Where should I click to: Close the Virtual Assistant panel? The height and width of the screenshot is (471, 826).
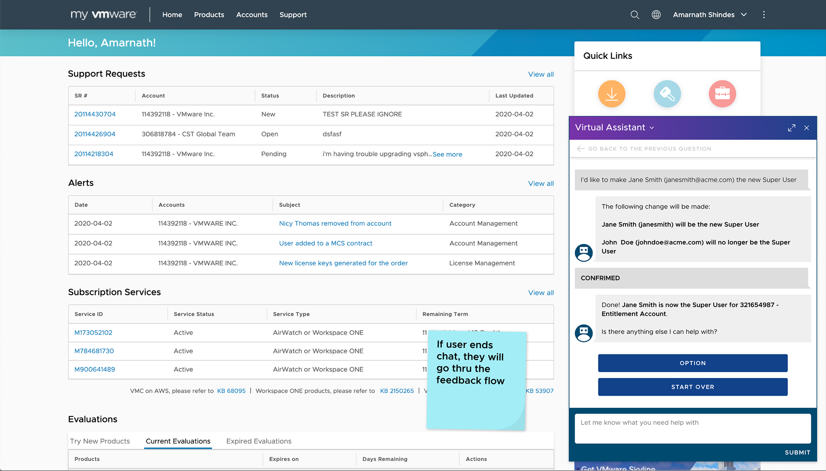[x=807, y=128]
